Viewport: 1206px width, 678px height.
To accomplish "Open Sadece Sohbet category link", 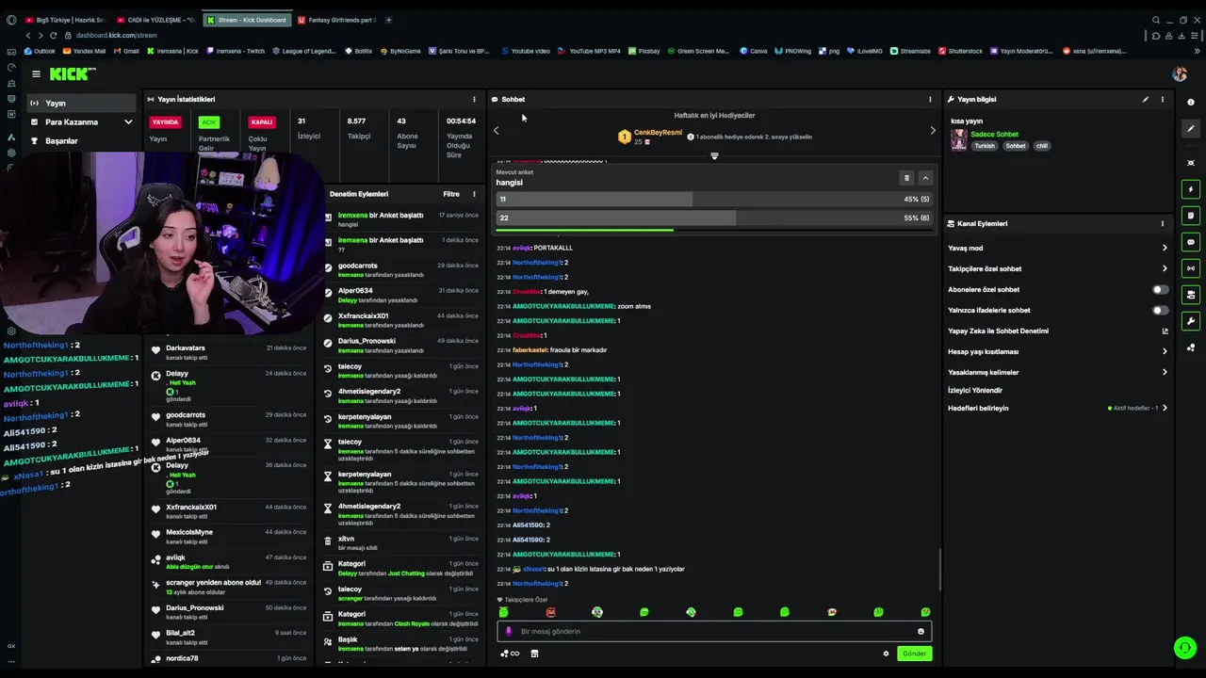I will [994, 135].
